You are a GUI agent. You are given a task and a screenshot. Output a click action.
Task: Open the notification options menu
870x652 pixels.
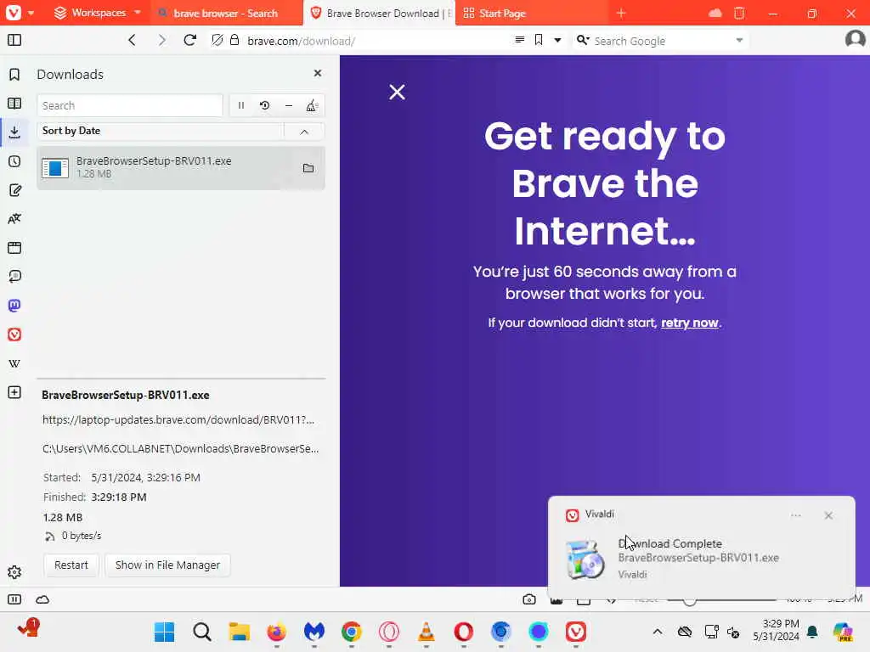[x=795, y=515]
